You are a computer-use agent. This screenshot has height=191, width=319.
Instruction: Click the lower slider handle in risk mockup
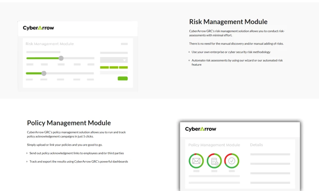pyautogui.click(x=44, y=73)
